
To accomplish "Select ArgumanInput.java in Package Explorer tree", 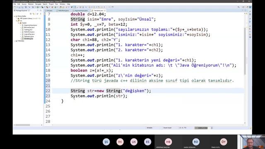I will pos(30,25).
